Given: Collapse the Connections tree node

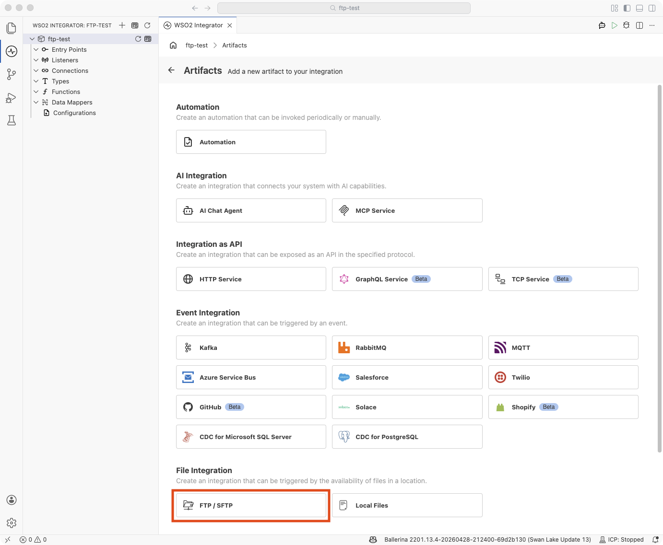Looking at the screenshot, I should point(36,70).
